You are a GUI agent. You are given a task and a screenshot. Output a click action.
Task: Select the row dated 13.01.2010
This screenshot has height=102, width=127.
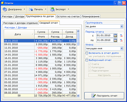tap(40, 51)
